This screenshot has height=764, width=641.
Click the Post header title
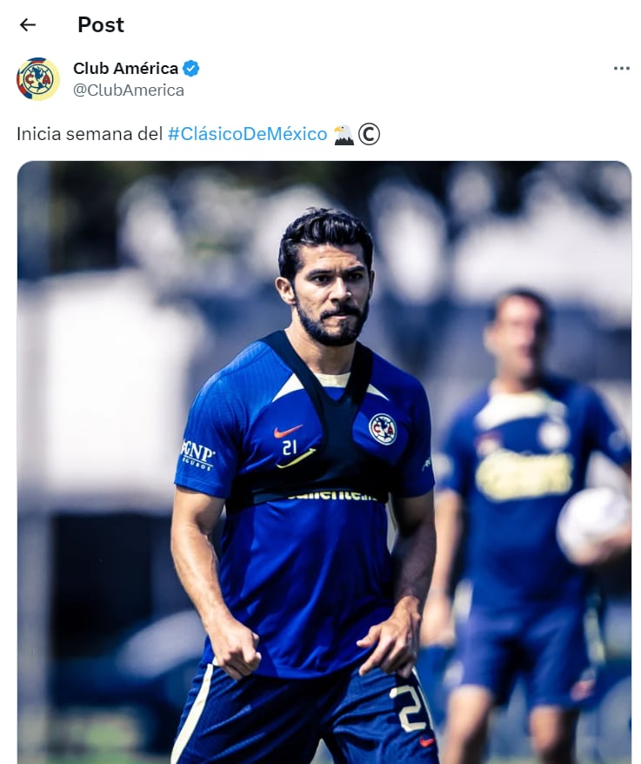coord(101,24)
